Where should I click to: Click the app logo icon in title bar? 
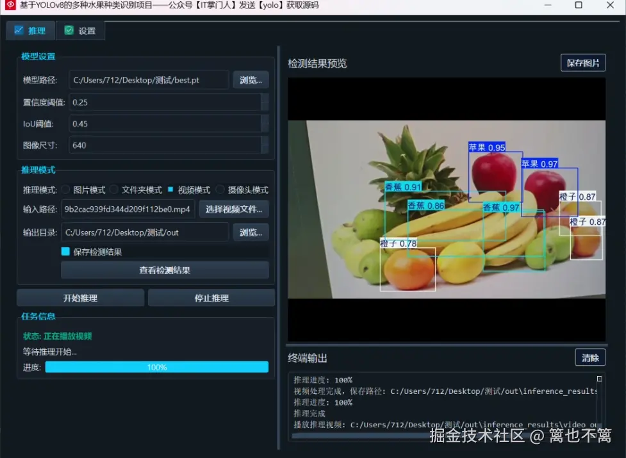[x=10, y=5]
